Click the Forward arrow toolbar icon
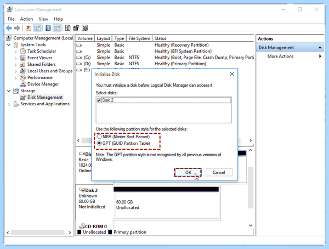The width and height of the screenshot is (329, 249). (x=17, y=28)
